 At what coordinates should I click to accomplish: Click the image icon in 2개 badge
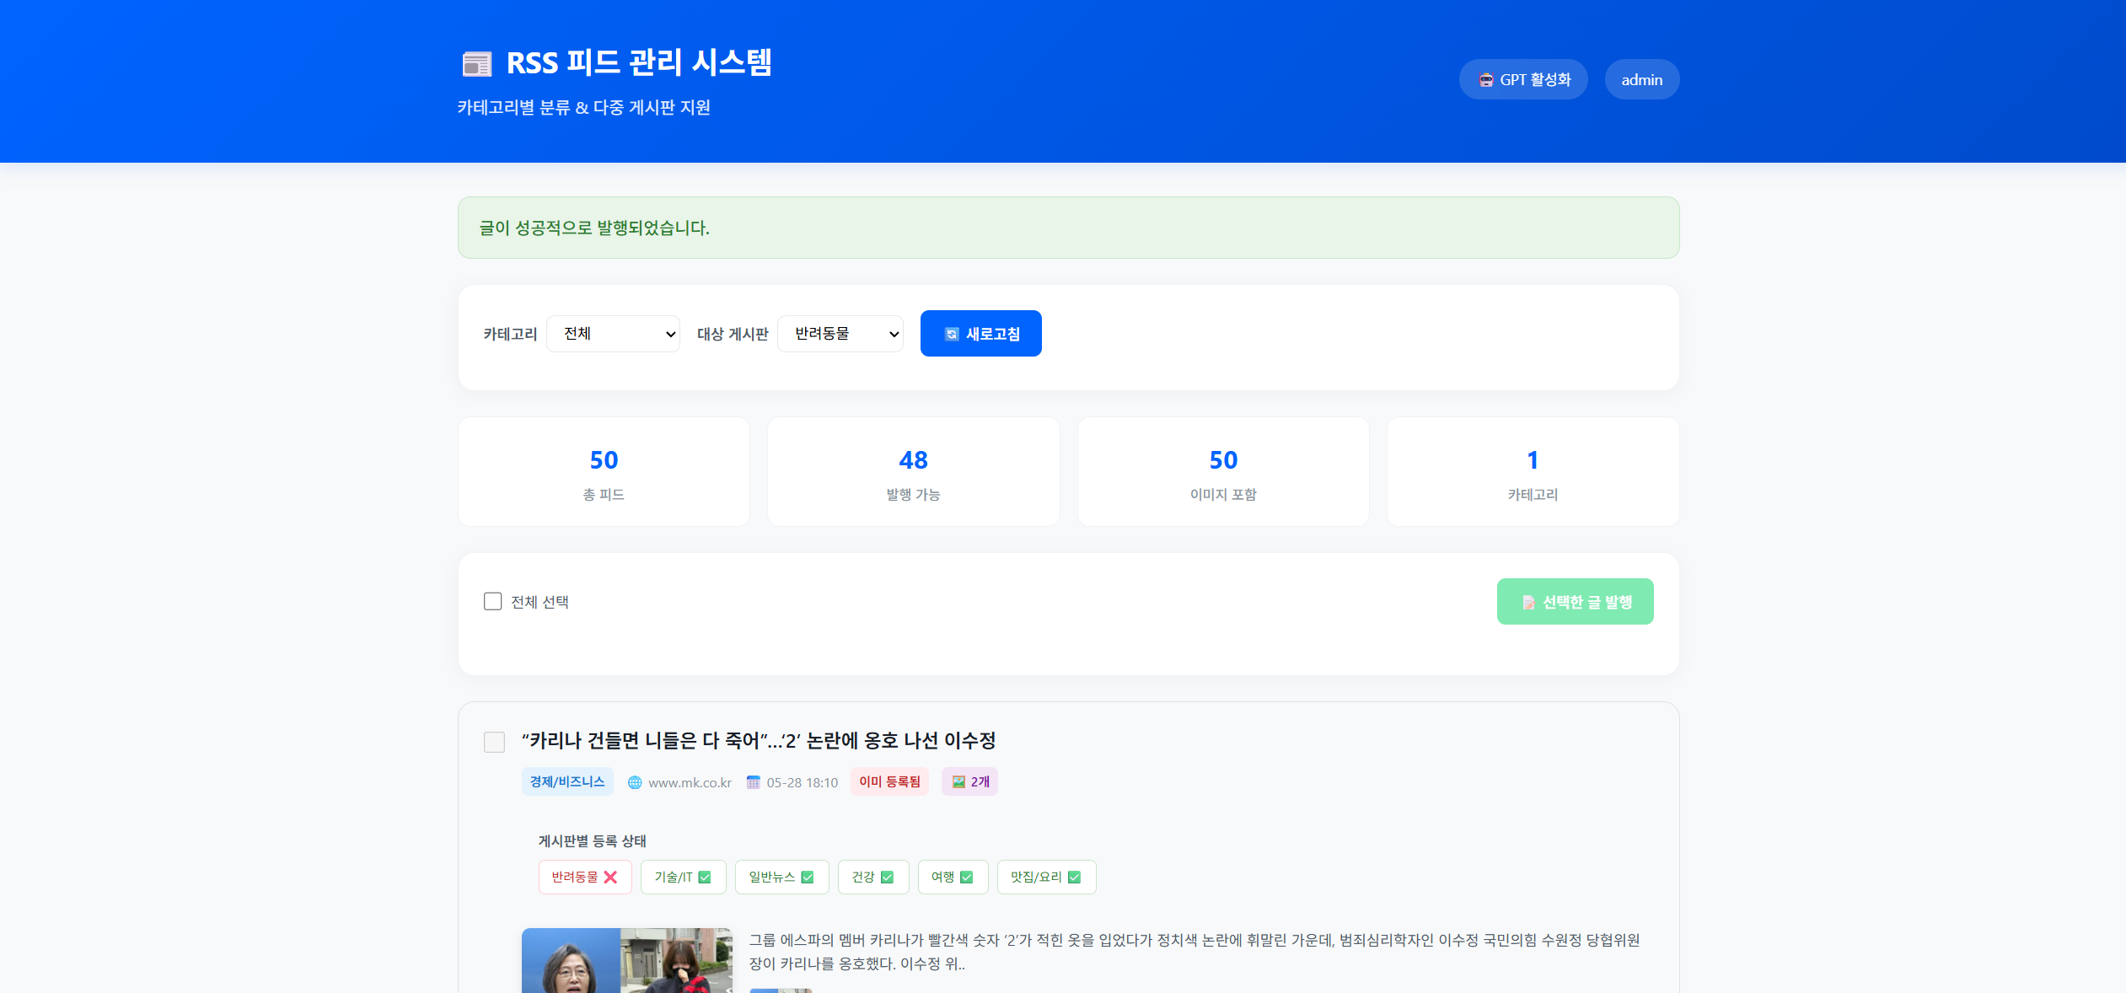958,782
